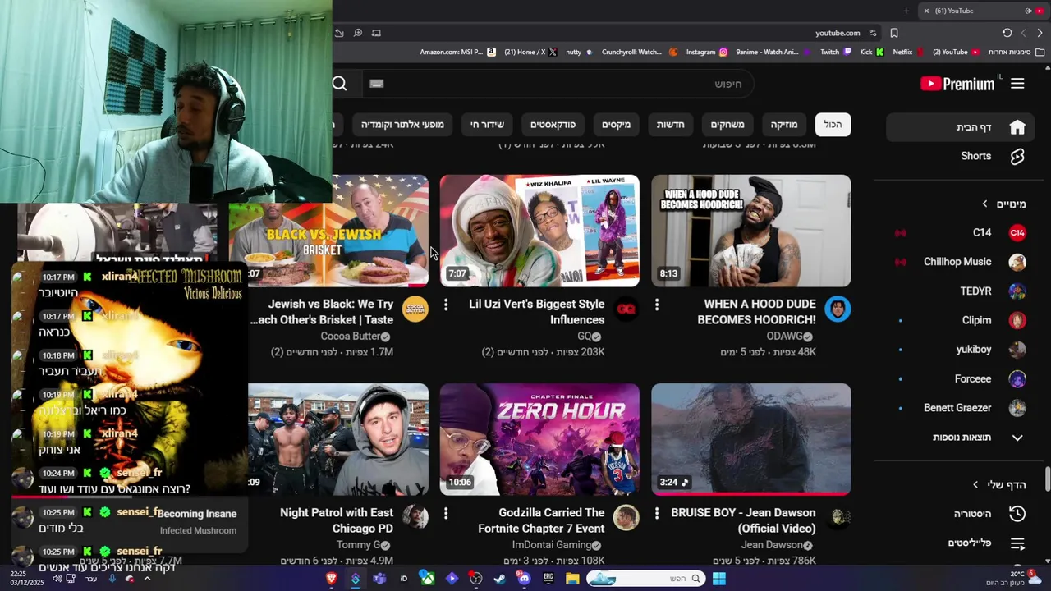The image size is (1051, 591).
Task: Select the משחקים filter chip
Action: (x=727, y=125)
